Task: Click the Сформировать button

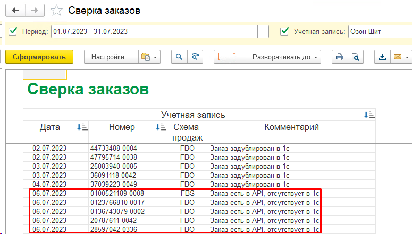Action: [39, 57]
